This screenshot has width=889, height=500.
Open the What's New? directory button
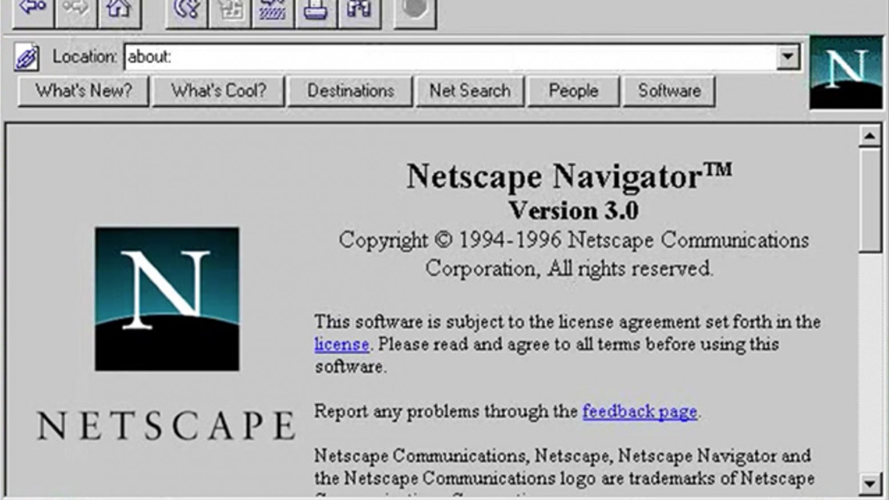coord(83,90)
